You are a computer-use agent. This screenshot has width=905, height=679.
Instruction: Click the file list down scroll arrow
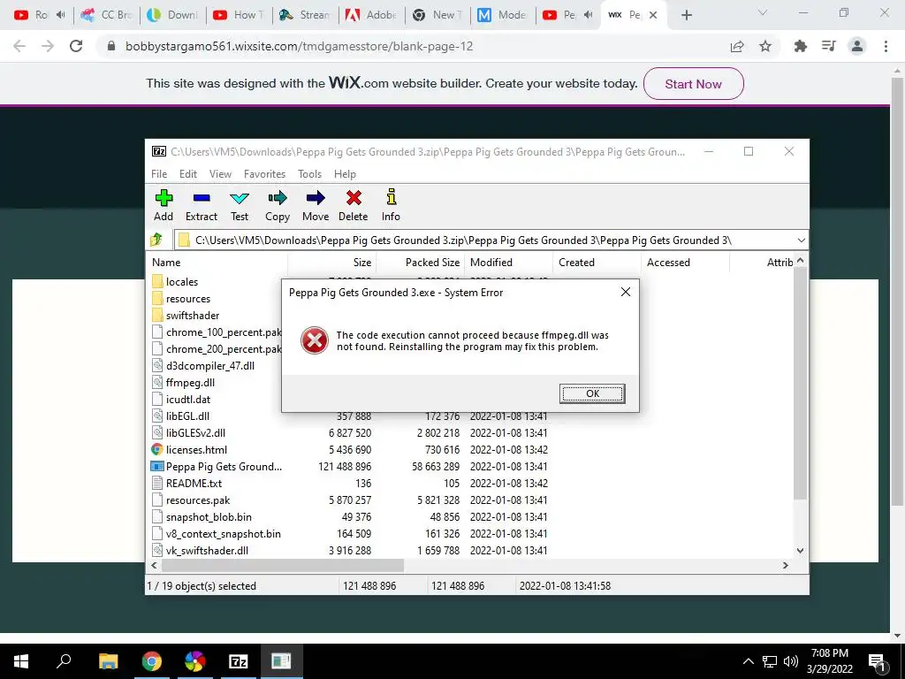tap(800, 551)
